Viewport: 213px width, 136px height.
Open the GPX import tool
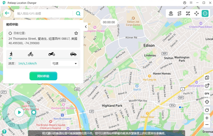(x=207, y=94)
